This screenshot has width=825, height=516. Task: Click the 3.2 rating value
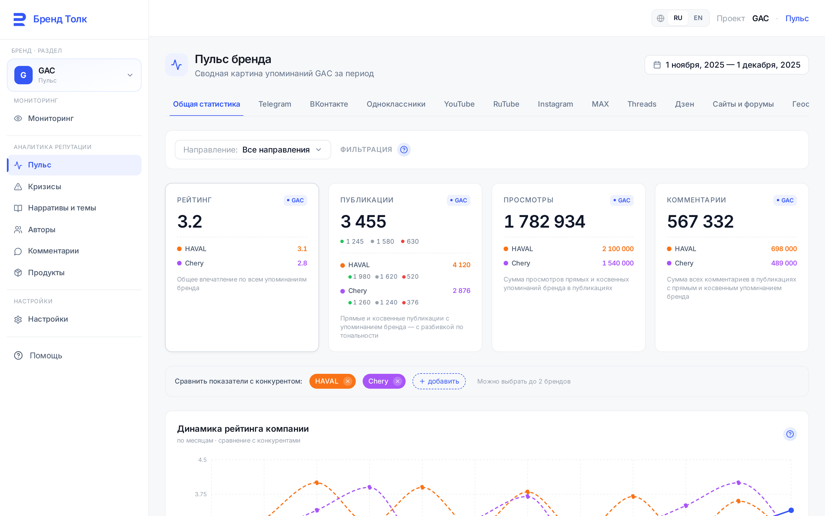point(190,222)
